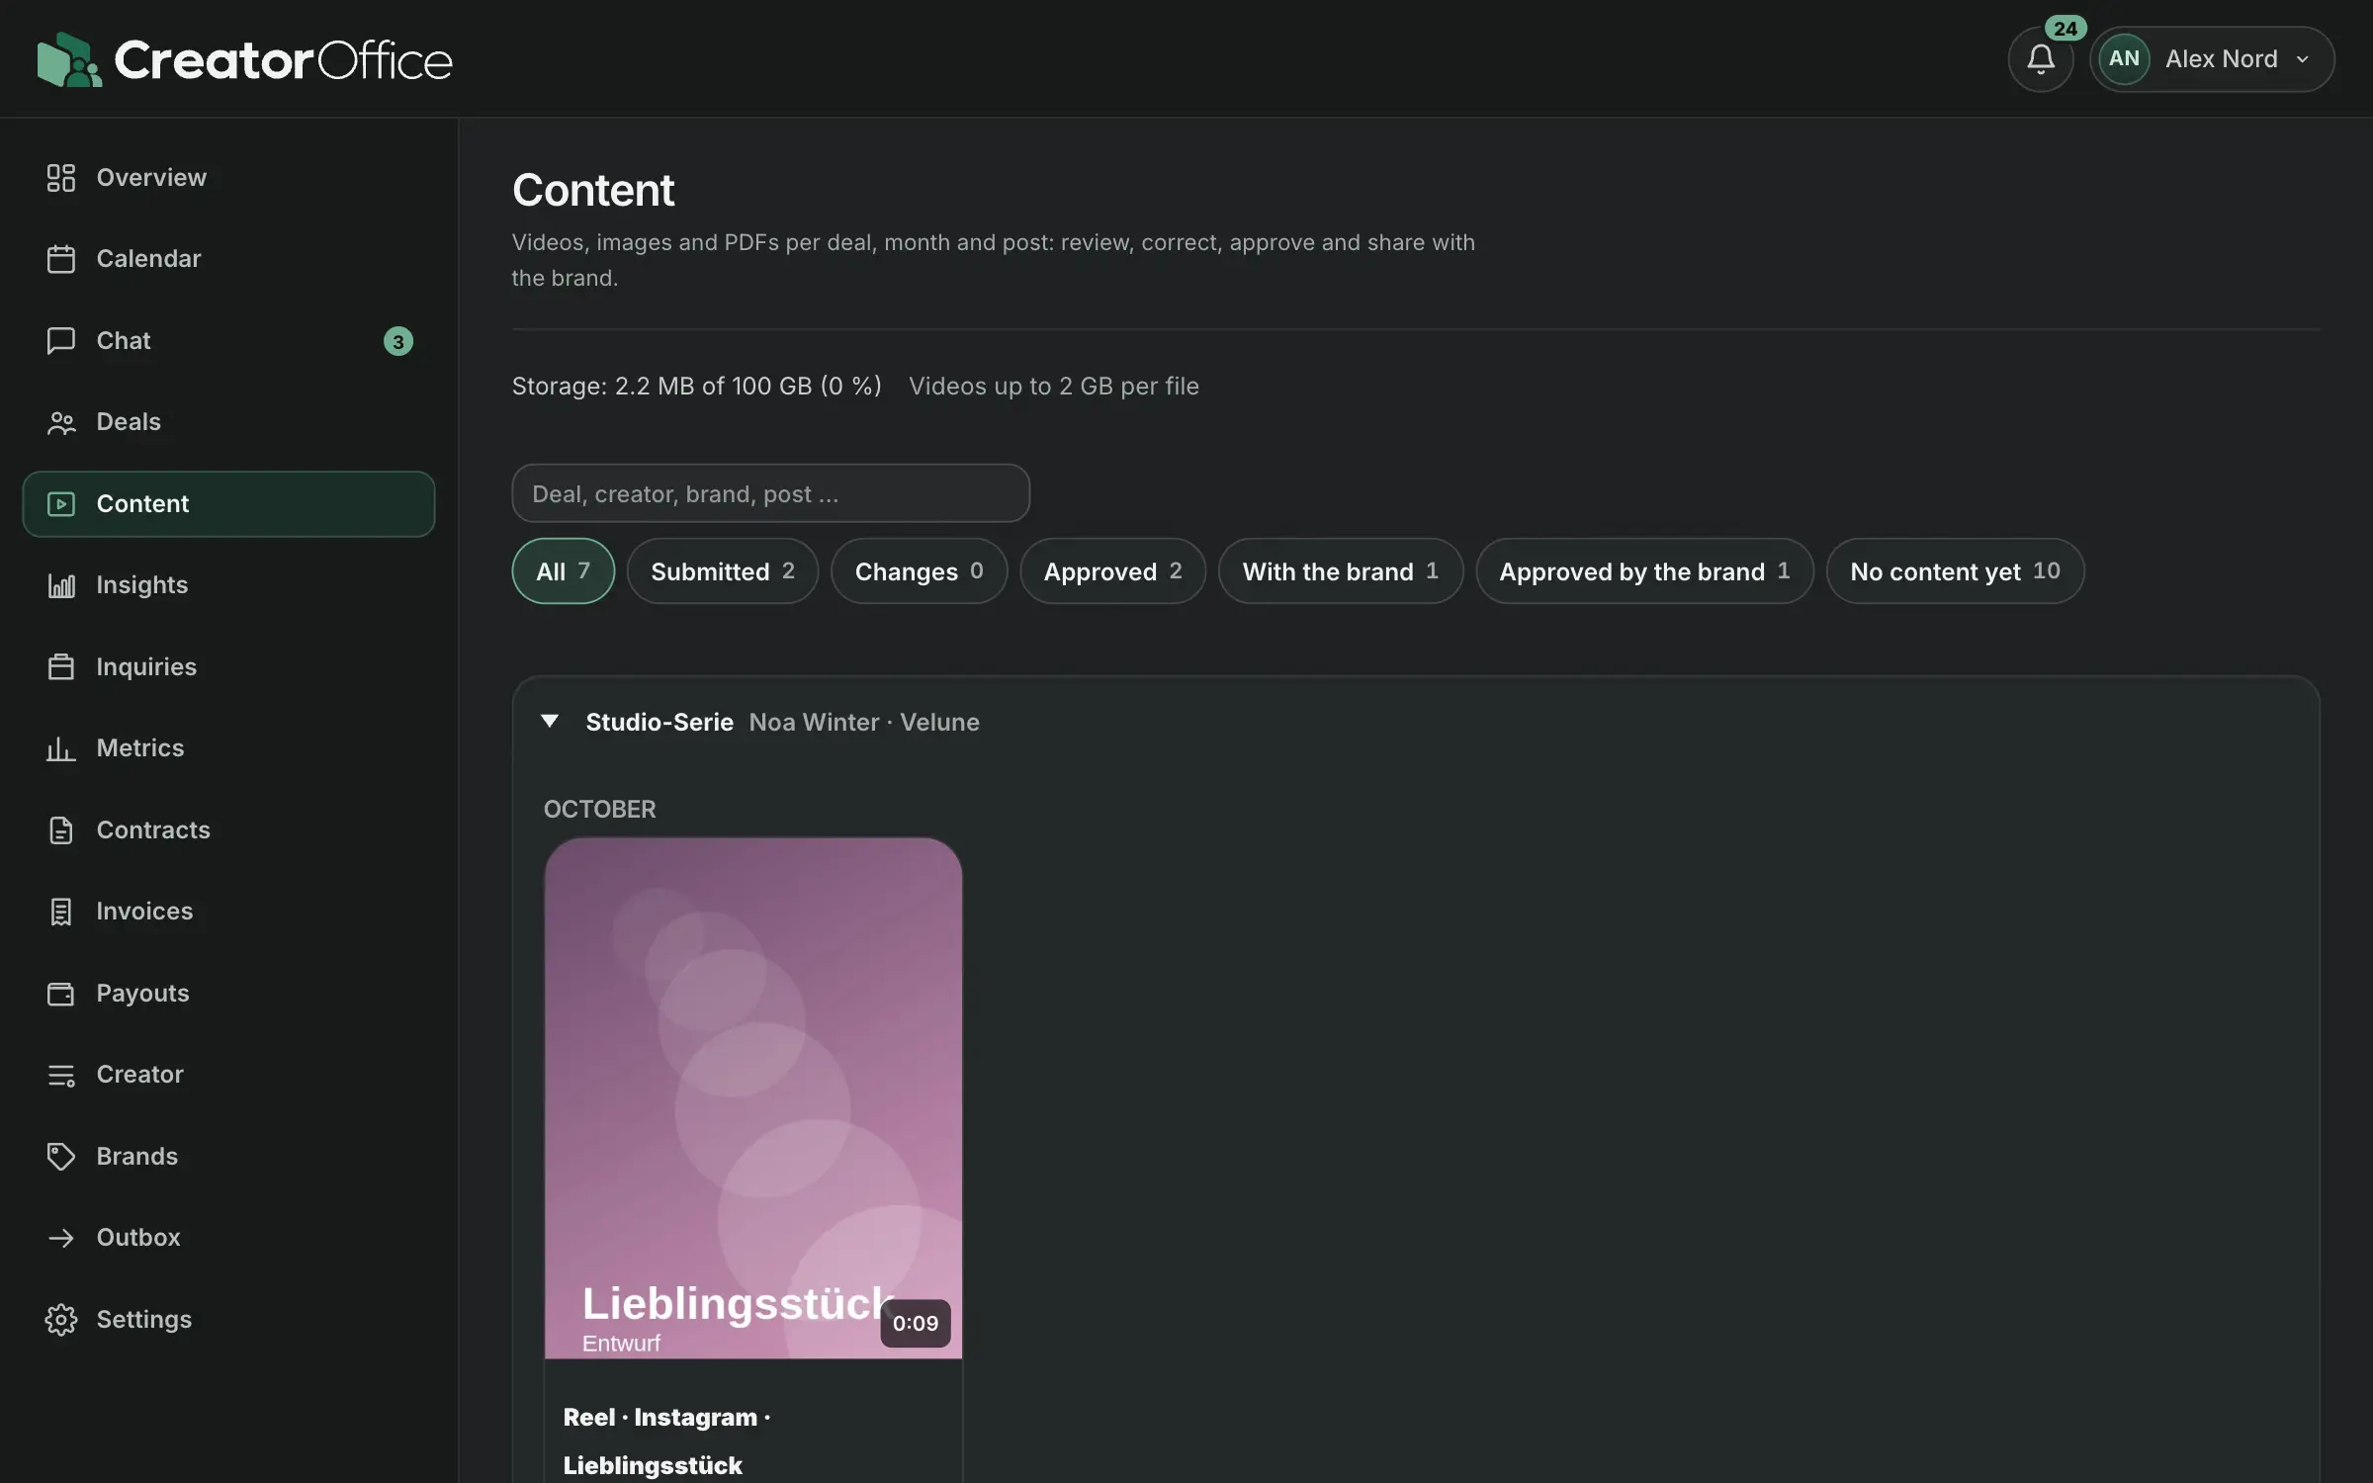Select the All filter chip
The width and height of the screenshot is (2373, 1483).
tap(563, 571)
